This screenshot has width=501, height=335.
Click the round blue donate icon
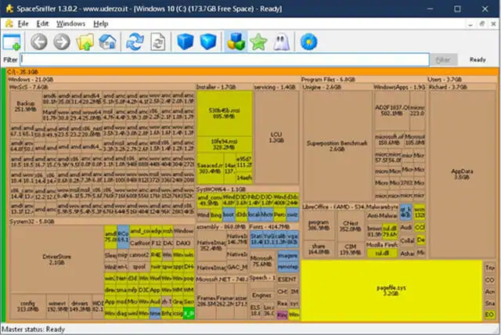[x=308, y=41]
